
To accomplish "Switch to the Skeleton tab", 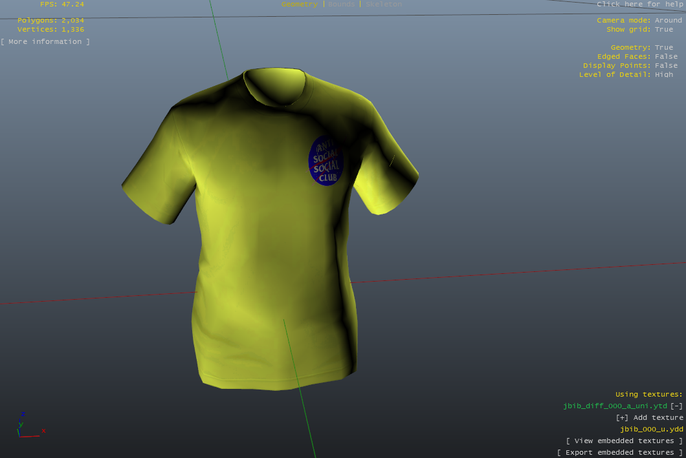I will pos(384,4).
